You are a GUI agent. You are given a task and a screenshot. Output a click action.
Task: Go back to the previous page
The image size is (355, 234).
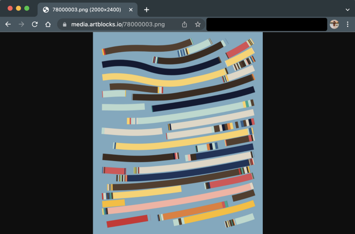coord(8,24)
